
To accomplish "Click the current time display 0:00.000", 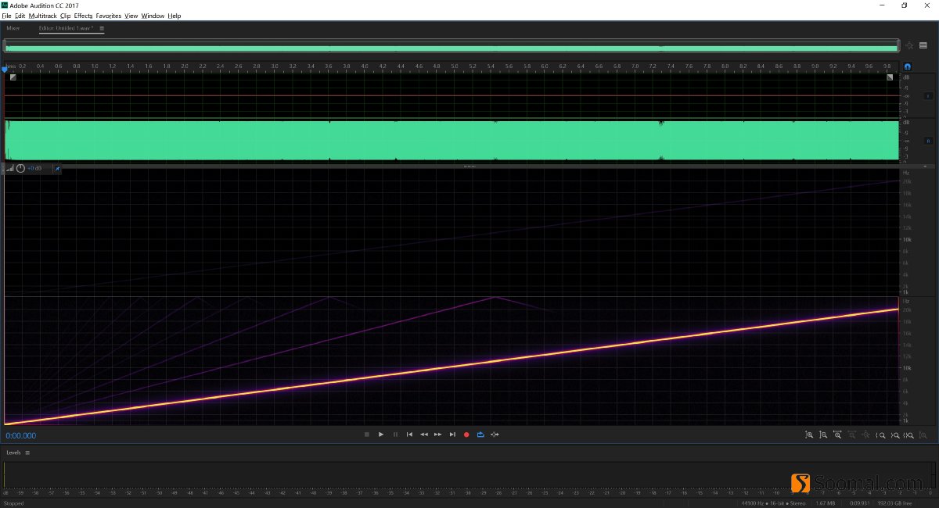I will pos(21,435).
